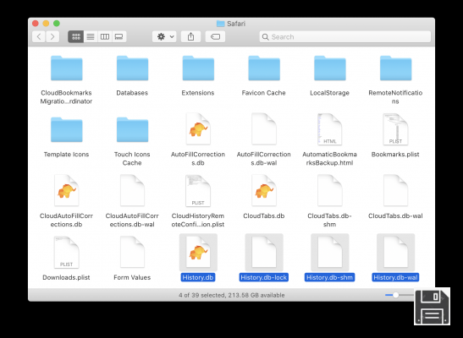
Task: Select the CloudTabs.db-wal file icon
Action: coord(395,191)
